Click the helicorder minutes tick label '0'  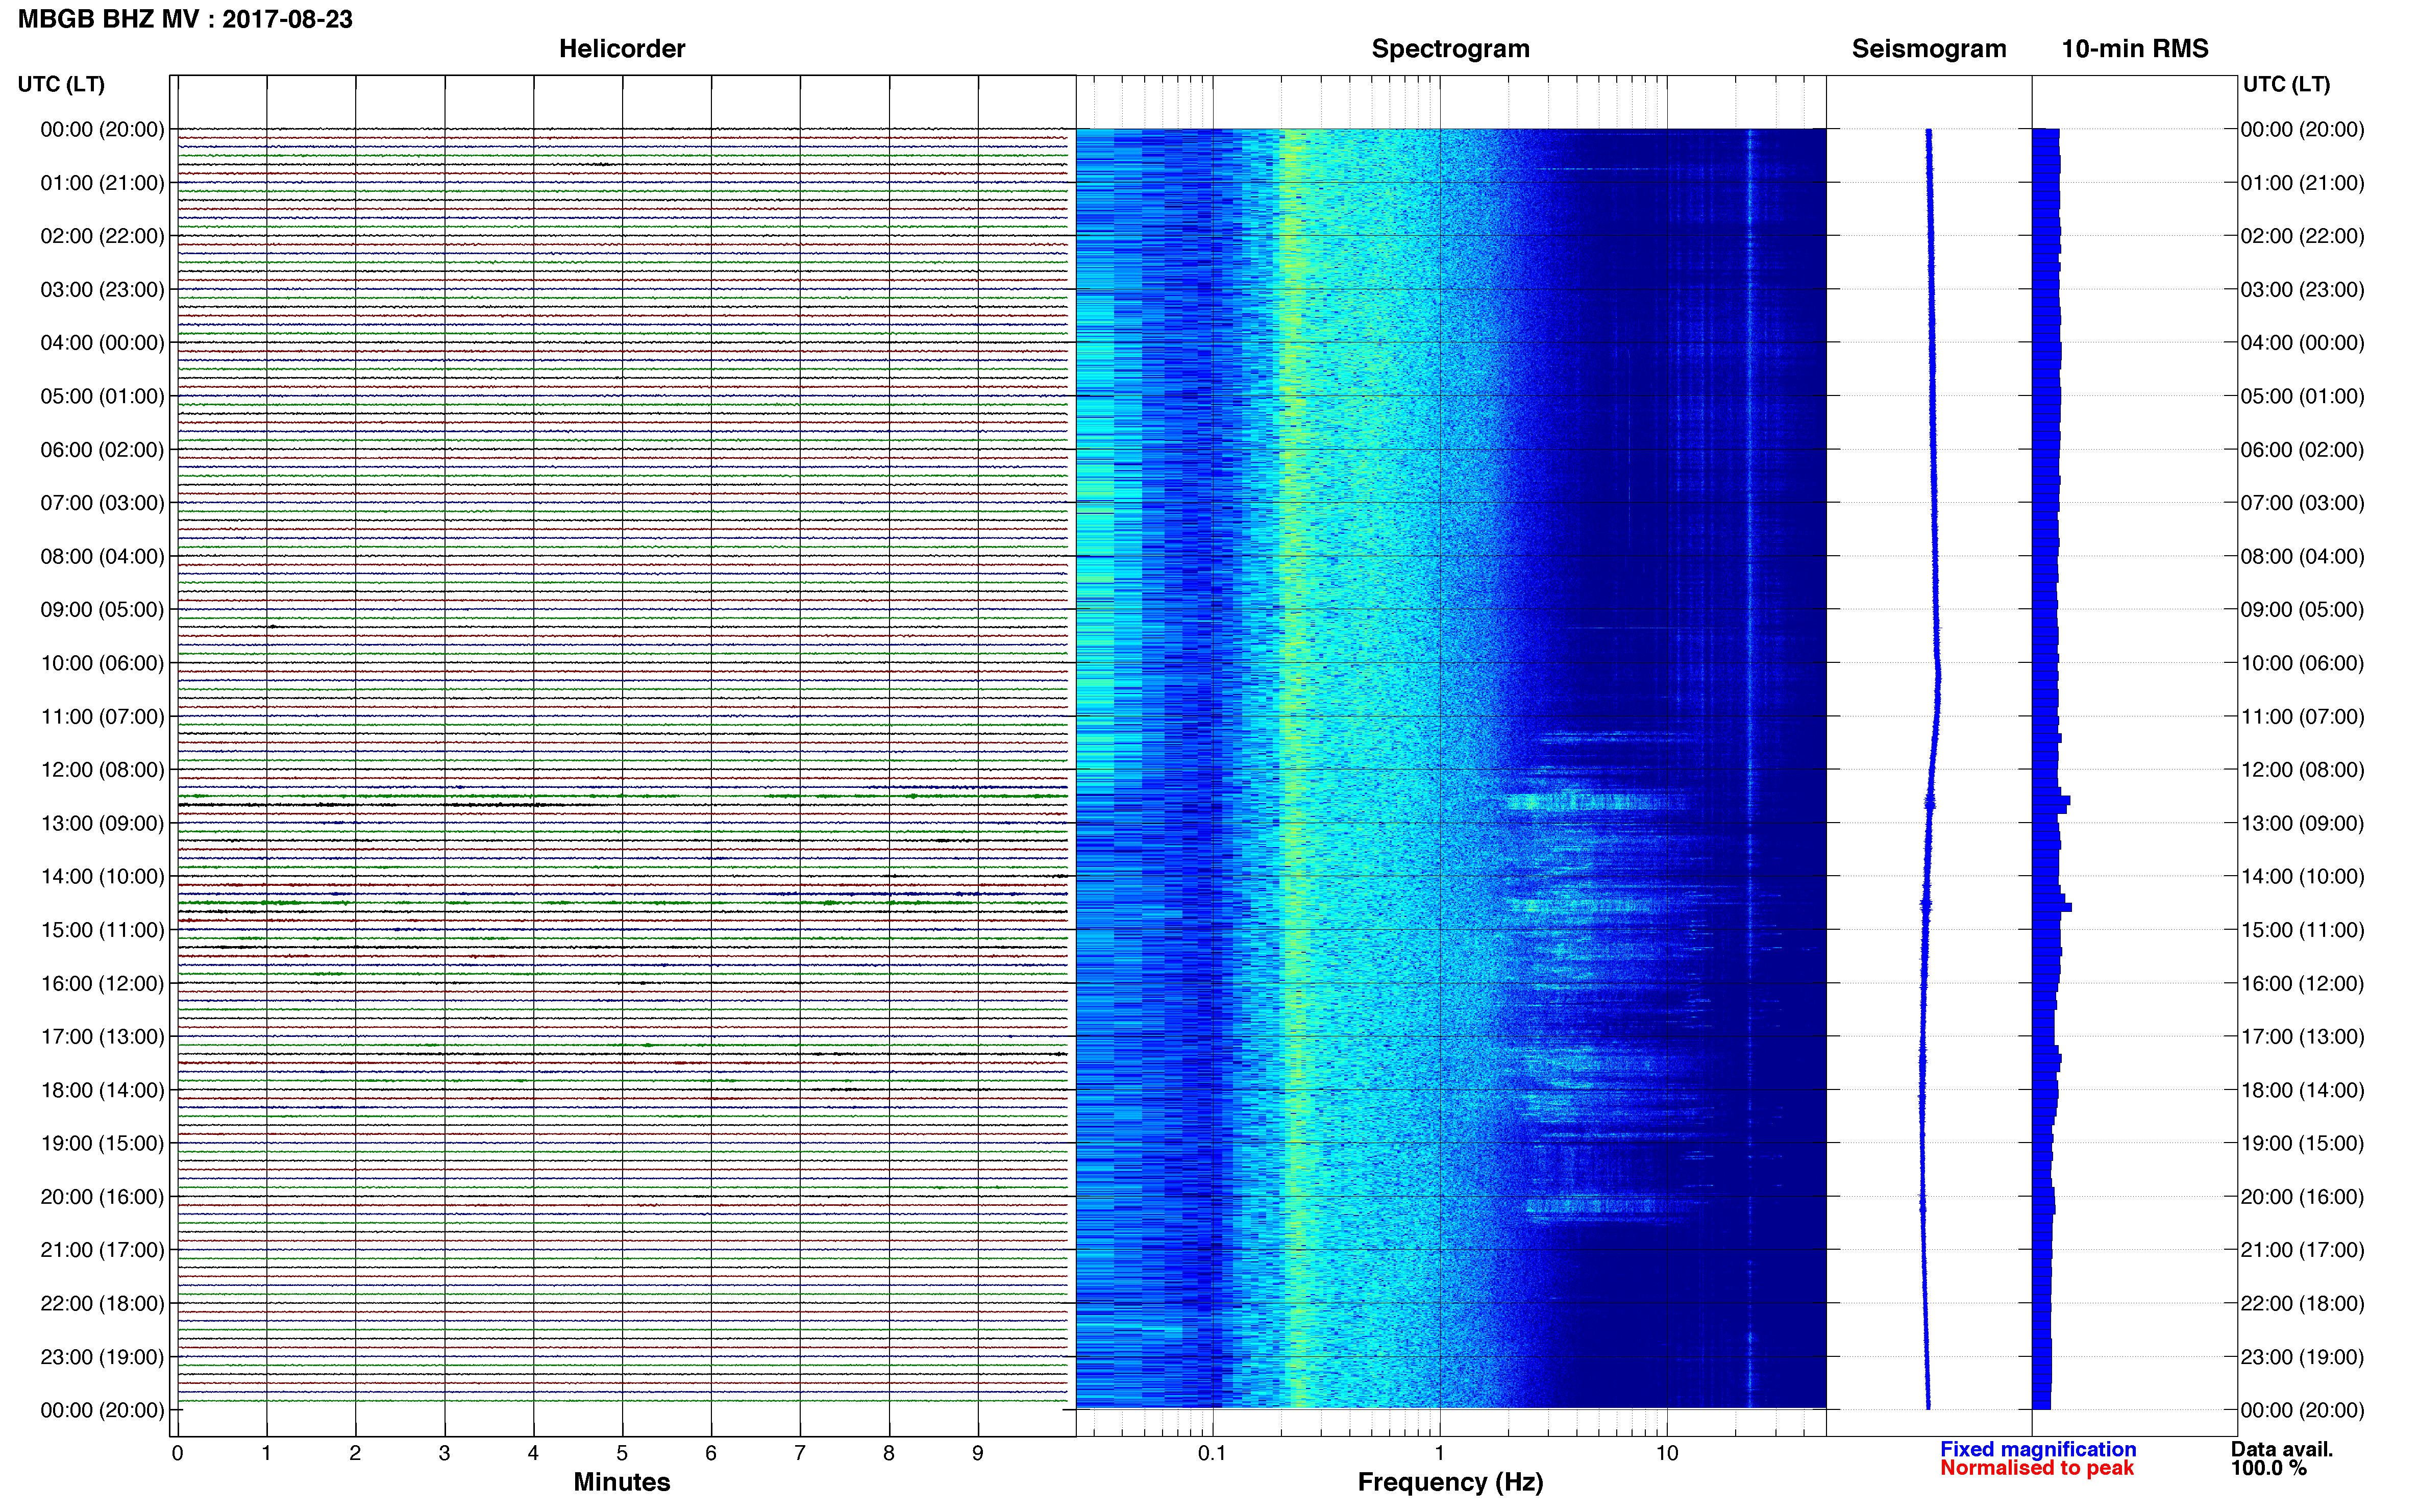(x=177, y=1453)
